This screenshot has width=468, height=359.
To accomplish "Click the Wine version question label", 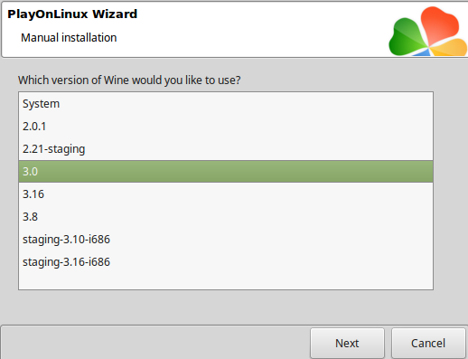I will pos(129,80).
